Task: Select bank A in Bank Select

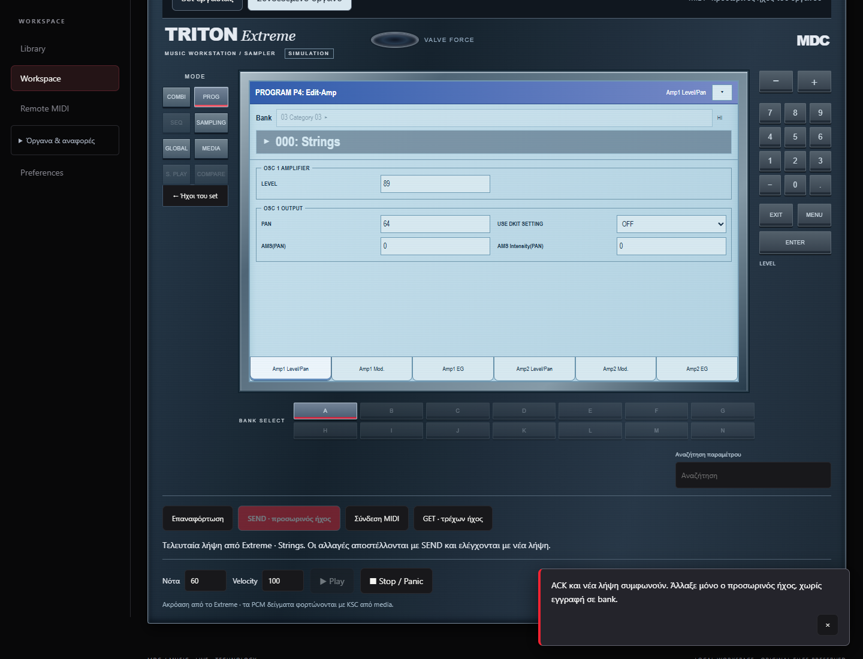Action: (325, 411)
